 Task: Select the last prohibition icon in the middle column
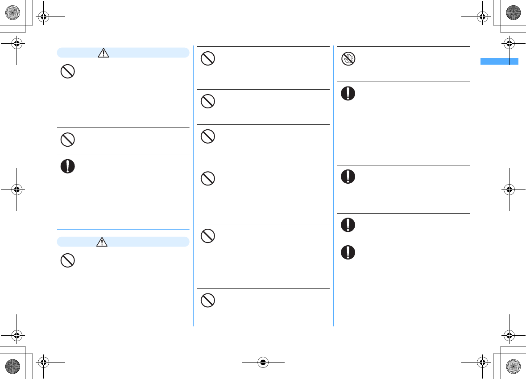[207, 300]
